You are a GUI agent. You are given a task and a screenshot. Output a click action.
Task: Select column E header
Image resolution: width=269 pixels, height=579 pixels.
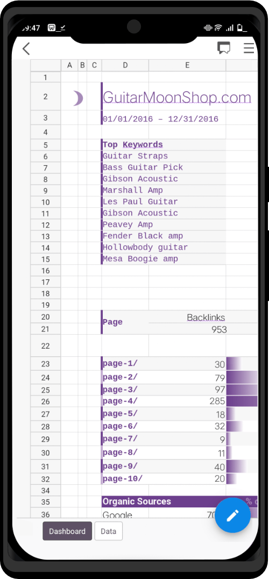click(x=187, y=65)
